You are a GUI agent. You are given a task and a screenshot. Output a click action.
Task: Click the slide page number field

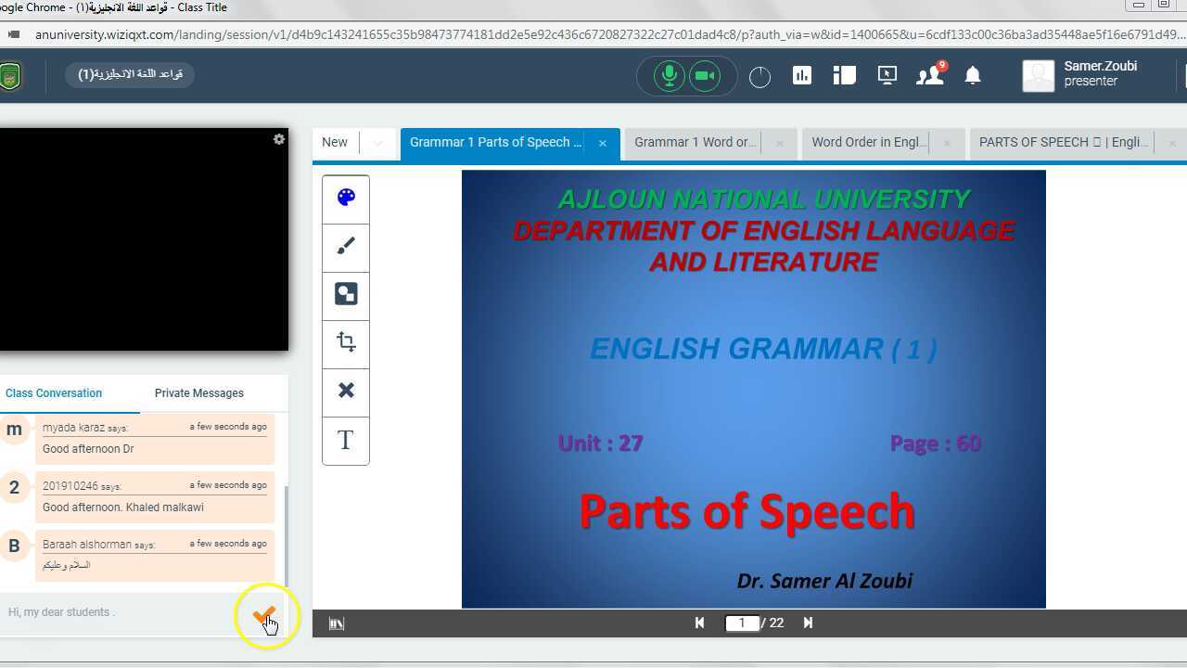(x=742, y=623)
